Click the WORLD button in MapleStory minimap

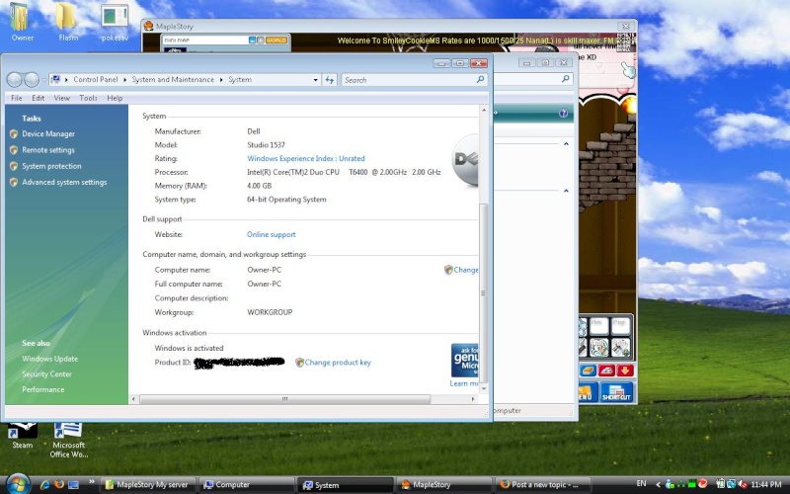pyautogui.click(x=276, y=40)
